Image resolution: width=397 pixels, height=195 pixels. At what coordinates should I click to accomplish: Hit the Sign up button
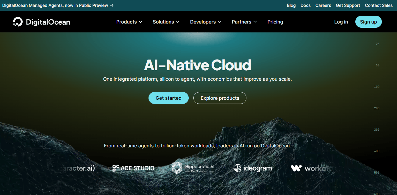[368, 22]
